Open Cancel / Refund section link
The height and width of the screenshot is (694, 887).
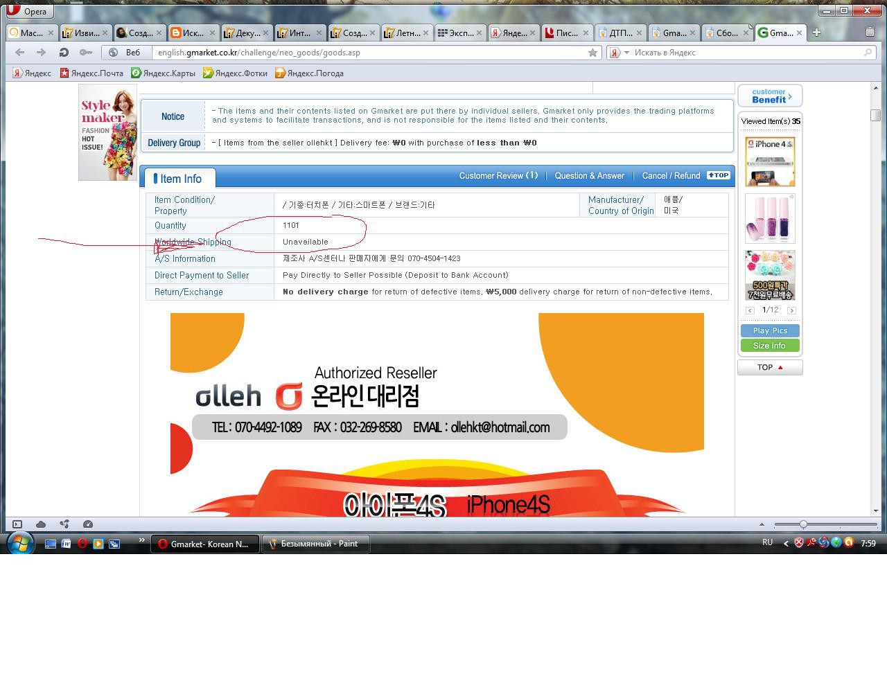(x=671, y=176)
